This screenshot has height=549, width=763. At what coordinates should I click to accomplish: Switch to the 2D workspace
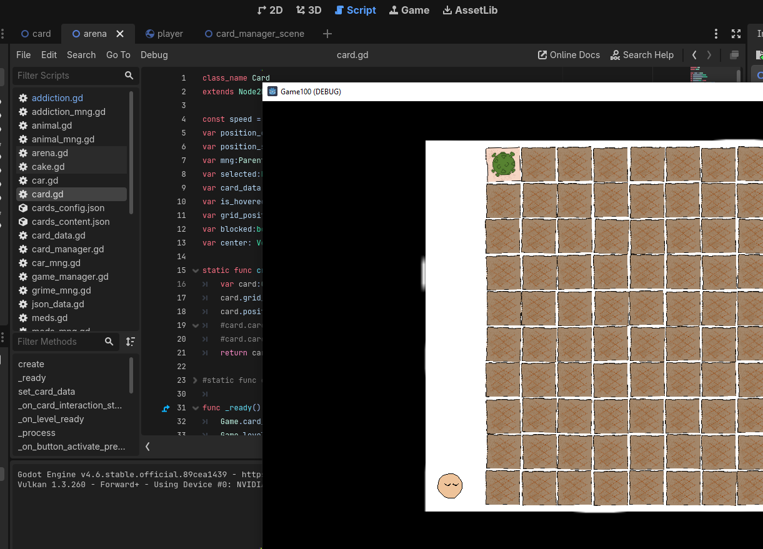coord(270,10)
